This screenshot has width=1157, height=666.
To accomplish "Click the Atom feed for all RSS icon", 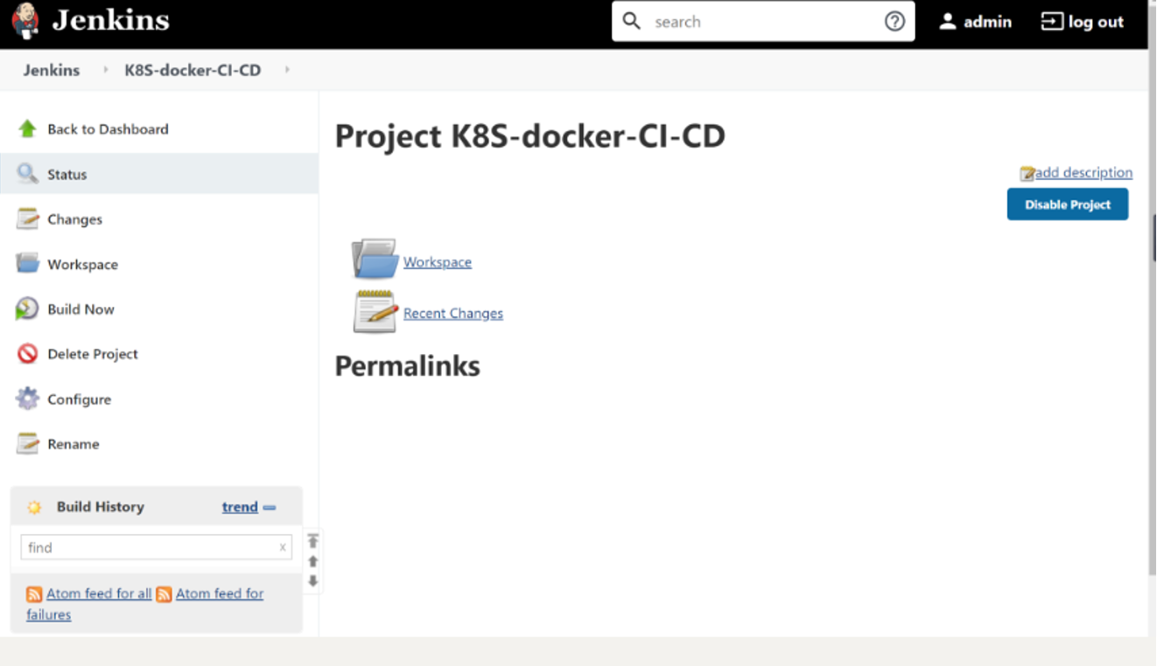I will [34, 594].
